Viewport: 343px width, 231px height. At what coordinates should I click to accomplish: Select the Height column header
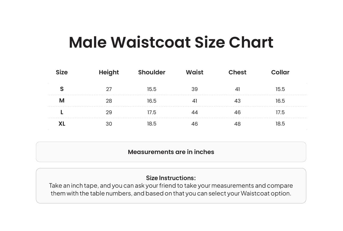pos(109,73)
